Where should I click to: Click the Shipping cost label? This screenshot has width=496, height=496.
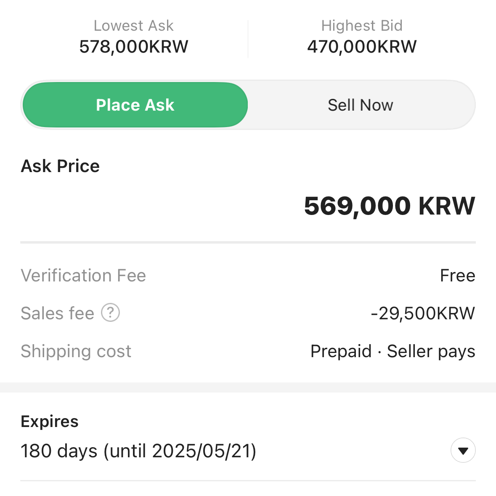(x=76, y=351)
